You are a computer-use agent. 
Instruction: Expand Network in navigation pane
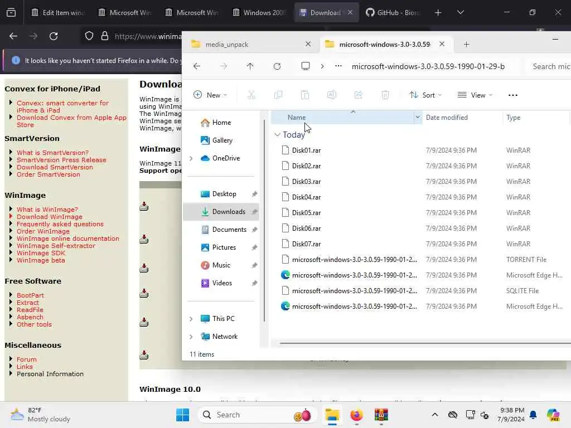[x=191, y=337]
